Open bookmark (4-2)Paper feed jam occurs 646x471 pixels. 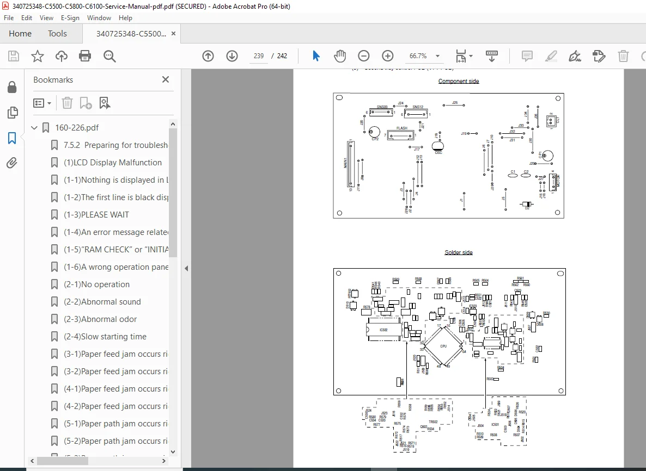coord(116,406)
